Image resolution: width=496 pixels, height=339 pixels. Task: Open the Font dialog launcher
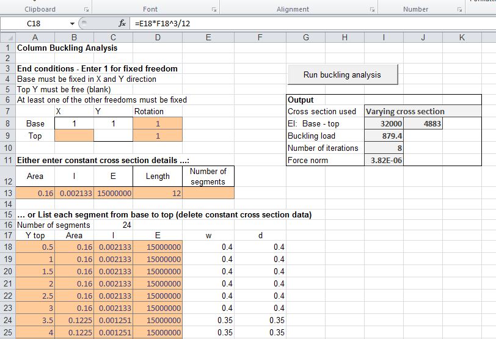pos(214,10)
